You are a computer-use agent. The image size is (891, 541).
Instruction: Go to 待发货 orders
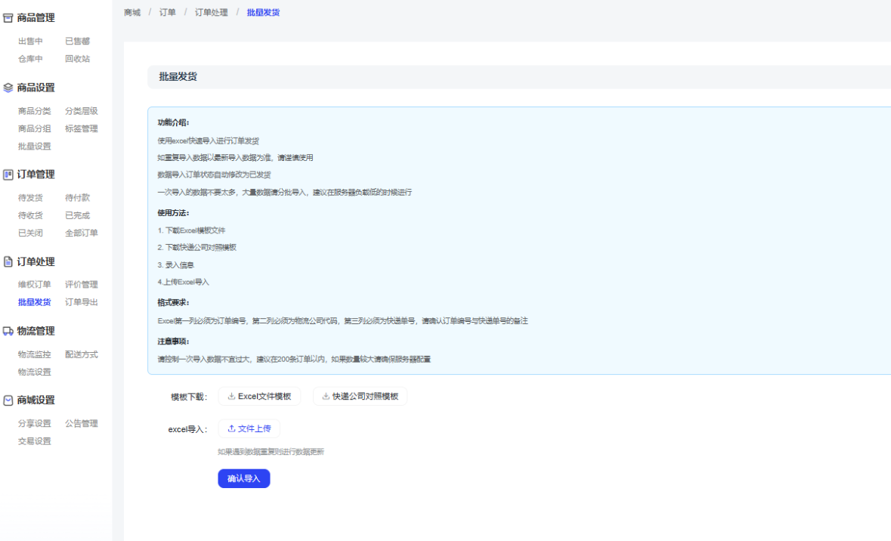(x=30, y=198)
